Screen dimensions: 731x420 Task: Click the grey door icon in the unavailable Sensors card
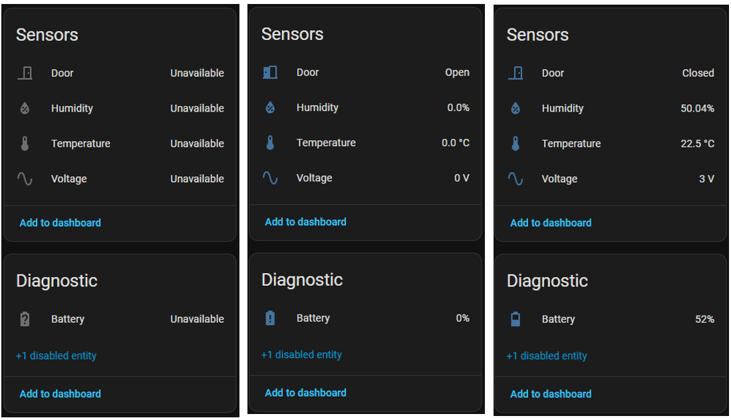coord(25,73)
